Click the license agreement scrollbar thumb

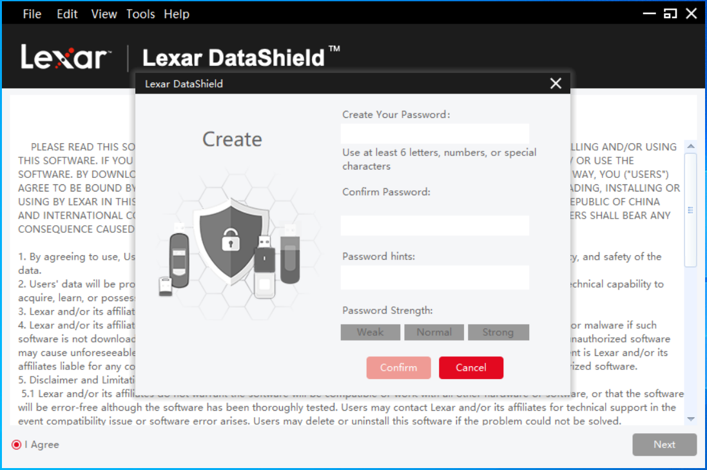pos(691,210)
